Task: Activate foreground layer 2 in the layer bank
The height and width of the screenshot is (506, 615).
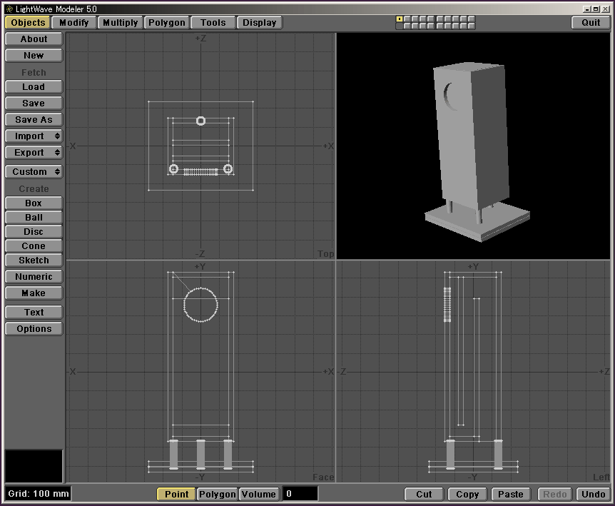Action: (407, 19)
